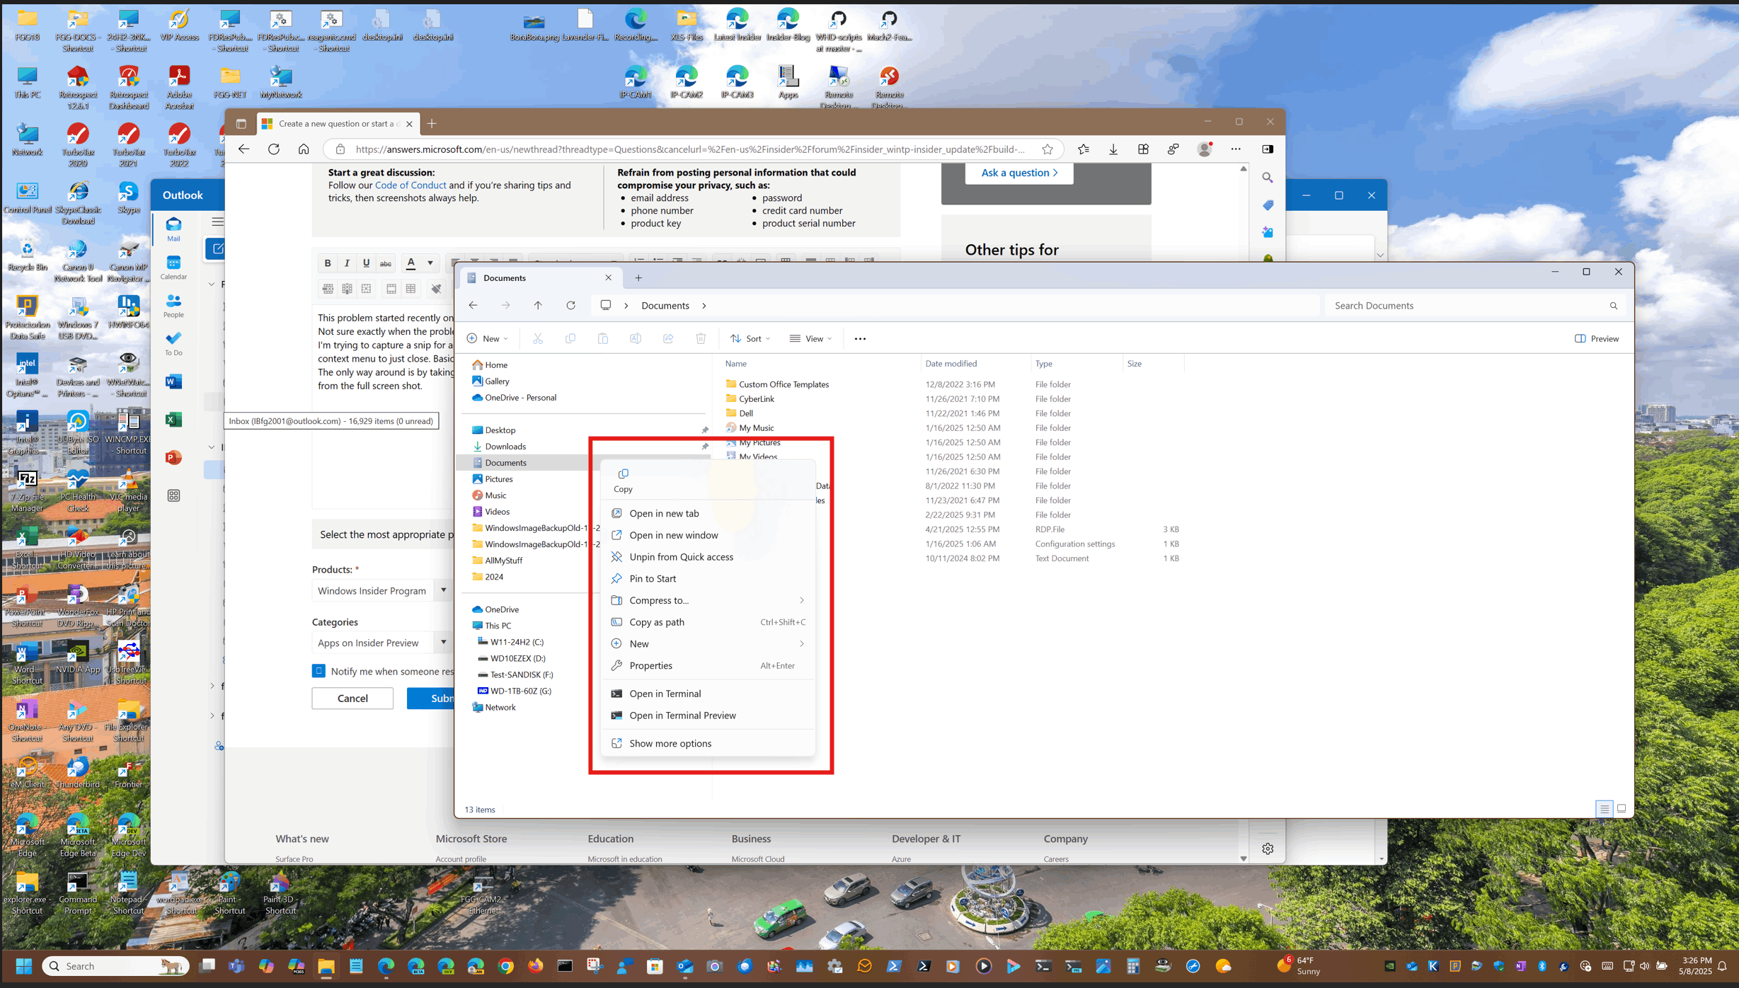Open Outlook's To Do sidebar icon
Screen dimensions: 1739x988
click(173, 344)
